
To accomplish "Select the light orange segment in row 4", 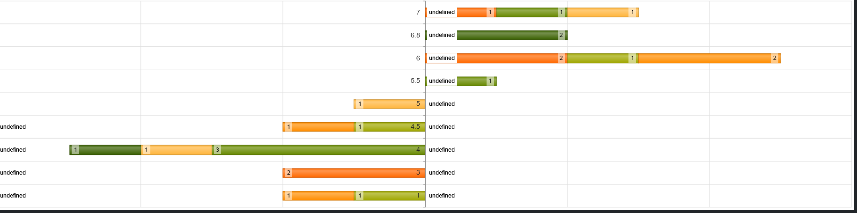I will (178, 150).
